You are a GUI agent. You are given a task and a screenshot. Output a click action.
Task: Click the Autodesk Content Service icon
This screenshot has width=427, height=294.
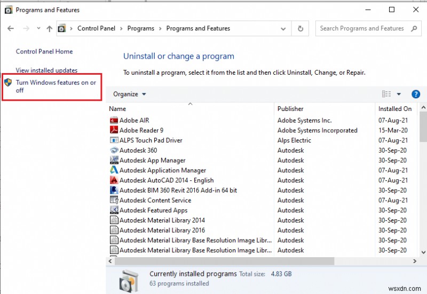pos(114,200)
